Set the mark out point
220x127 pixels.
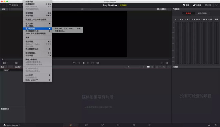coord(167,63)
